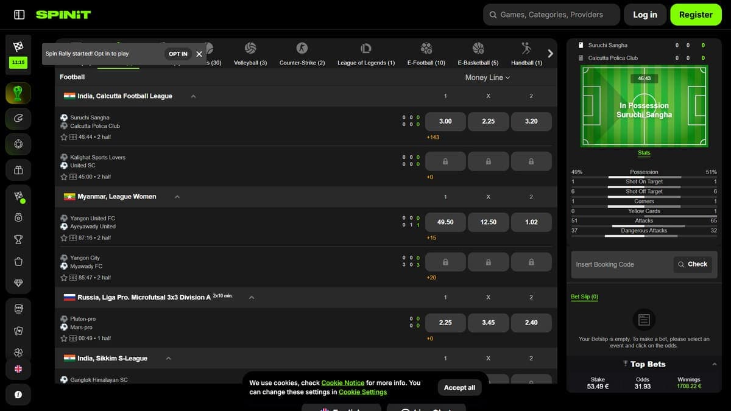Viewport: 731px width, 411px height.
Task: Collapse India, Calcutta Football League section
Action: coord(193,96)
